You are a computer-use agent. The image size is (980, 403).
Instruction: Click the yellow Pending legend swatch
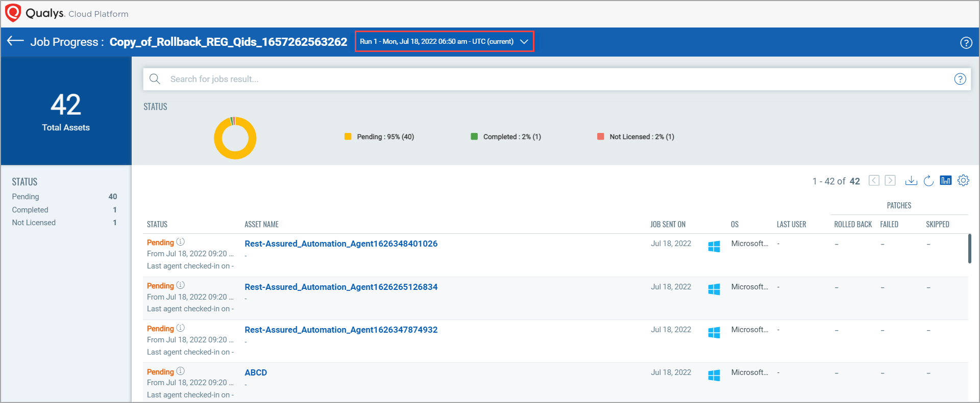tap(348, 137)
